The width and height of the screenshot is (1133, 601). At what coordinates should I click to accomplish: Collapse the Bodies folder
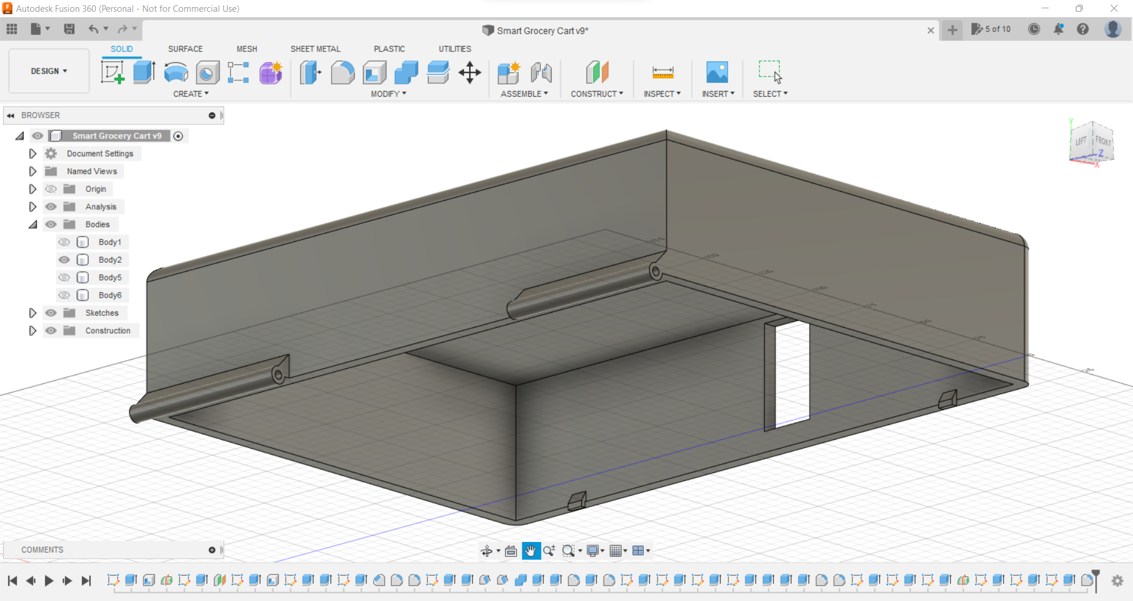tap(32, 224)
